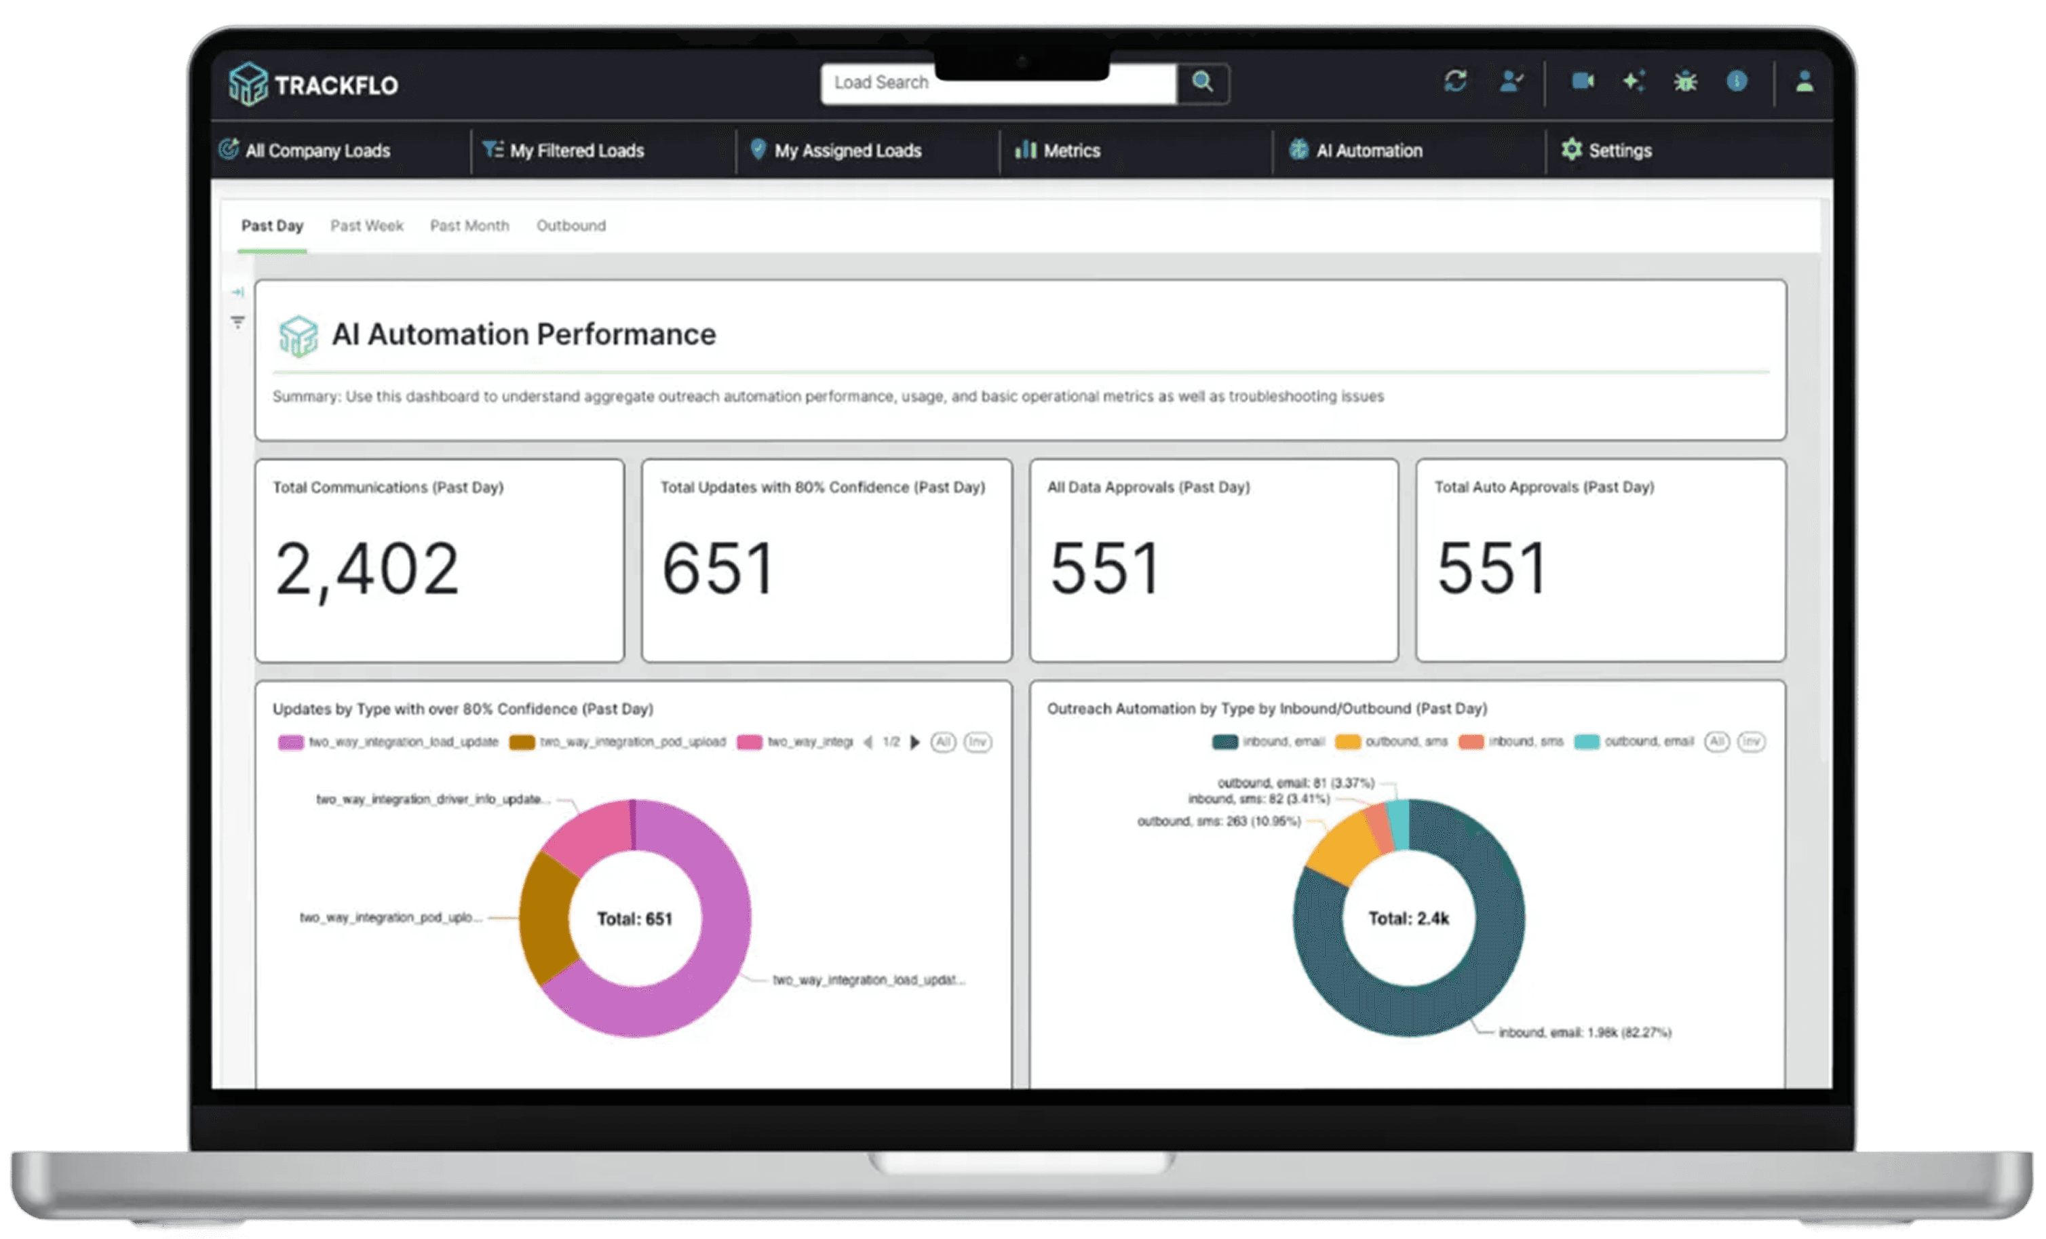
Task: Go to next legend page arrow
Action: pos(915,742)
